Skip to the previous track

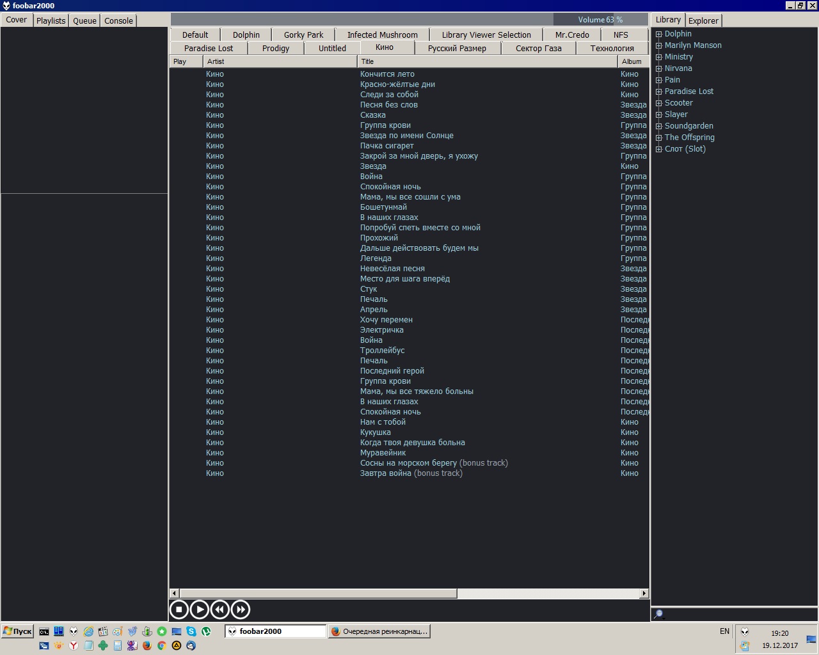[220, 610]
